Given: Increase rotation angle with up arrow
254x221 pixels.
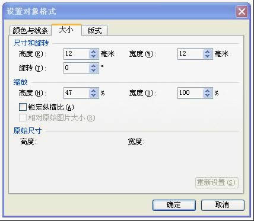Looking at the screenshot, I should pos(94,66).
